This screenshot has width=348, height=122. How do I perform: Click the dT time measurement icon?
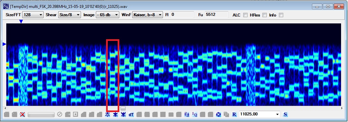pos(131,114)
